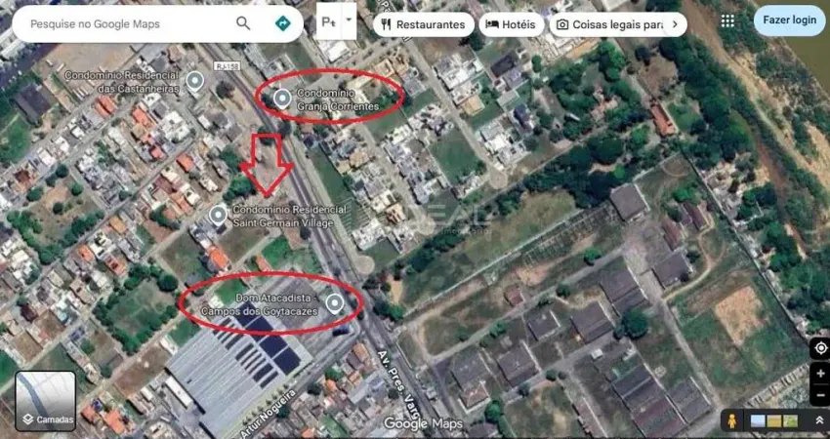Open the first imagery thumbnail beside the pegman

click(x=758, y=421)
